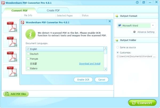Viewport: 160px width, 108px height.
Task: Click the Microsoft Word format icon
Action: pyautogui.click(x=119, y=25)
